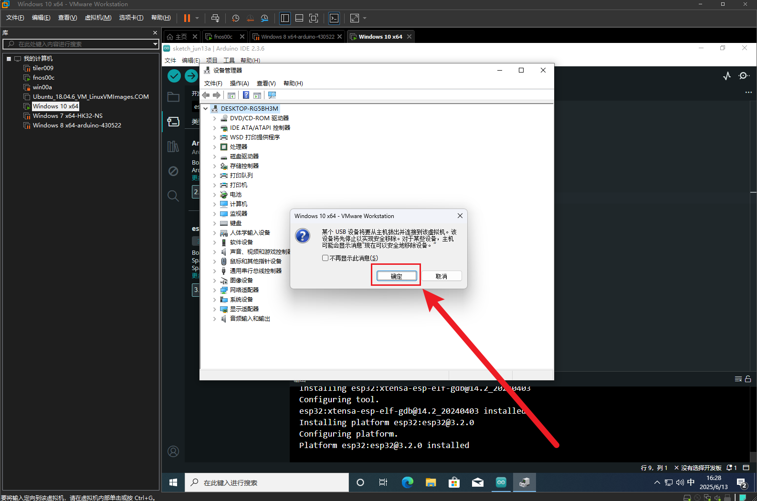
Task: Click the guest volume speaker tray icon
Action: 680,482
